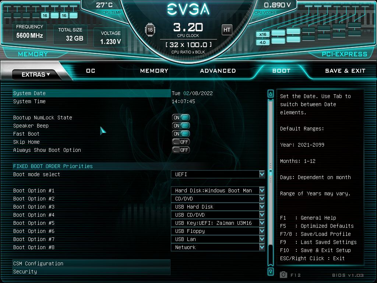Click the system time value 14:07:45
This screenshot has height=283, width=377.
(x=183, y=101)
